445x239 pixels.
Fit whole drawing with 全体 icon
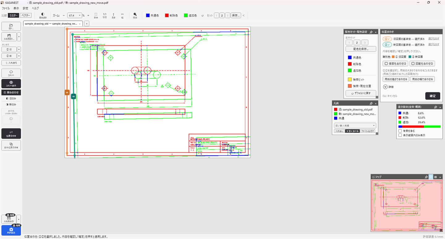tap(96, 15)
